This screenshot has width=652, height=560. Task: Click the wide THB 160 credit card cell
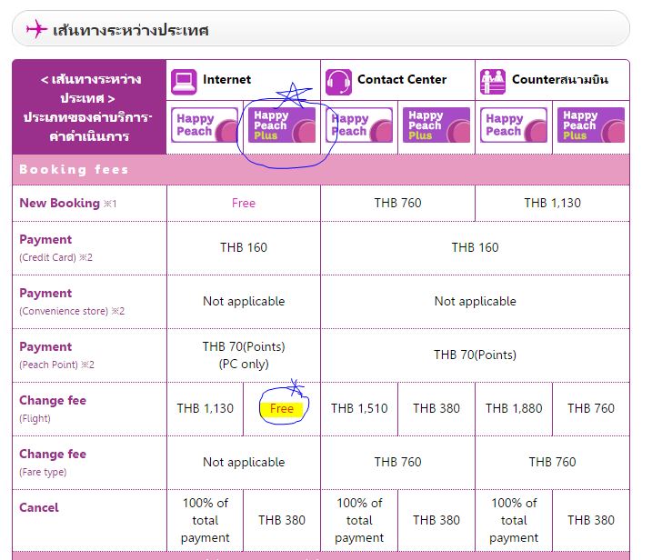coord(475,248)
